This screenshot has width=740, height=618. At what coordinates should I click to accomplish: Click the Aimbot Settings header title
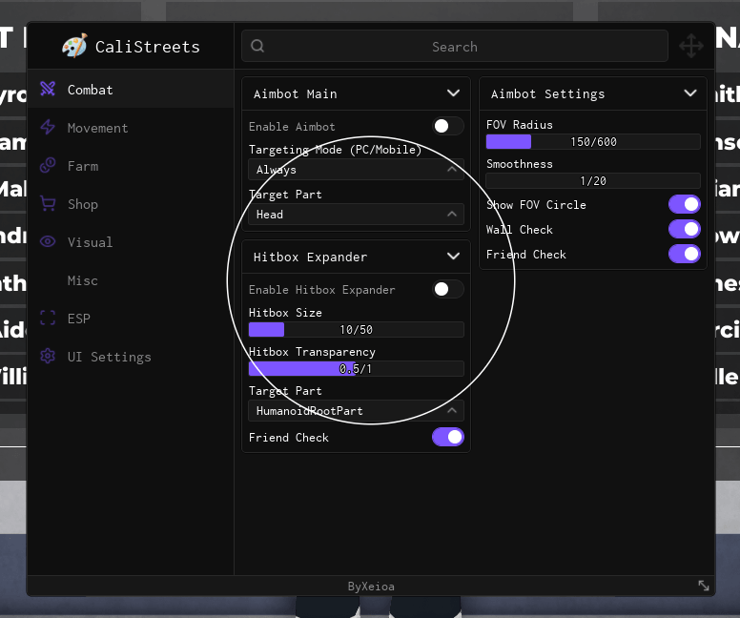click(x=547, y=94)
